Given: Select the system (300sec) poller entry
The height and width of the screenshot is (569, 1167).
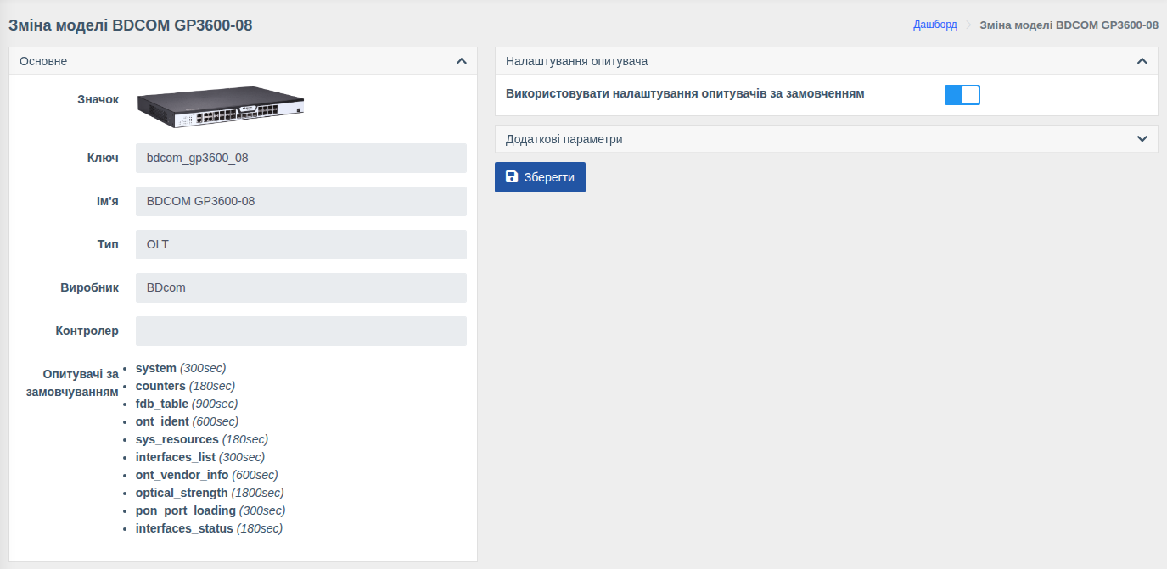Looking at the screenshot, I should coord(181,368).
